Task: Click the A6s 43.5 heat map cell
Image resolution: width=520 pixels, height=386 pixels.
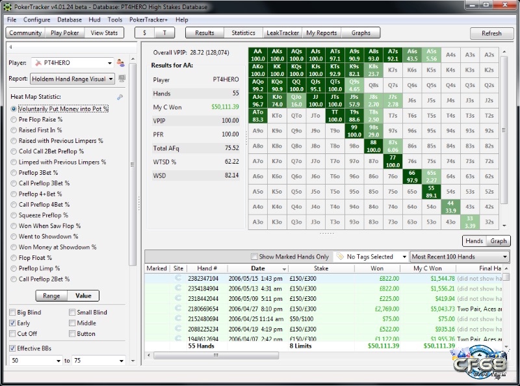Action: [x=412, y=55]
